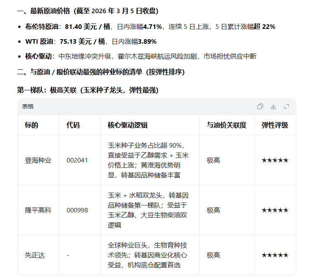
Task: Click the five-star rating for 先正达
Action: [275, 255]
